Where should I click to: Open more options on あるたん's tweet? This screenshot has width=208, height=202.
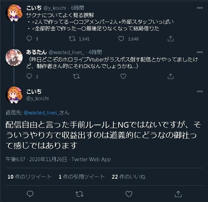coord(200,52)
